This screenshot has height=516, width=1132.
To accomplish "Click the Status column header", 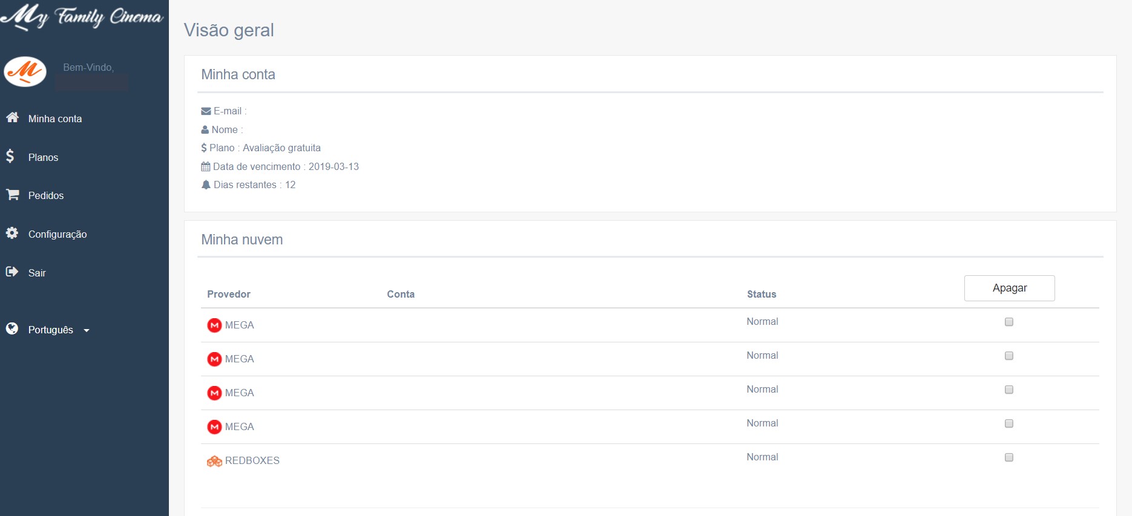I will 762,294.
